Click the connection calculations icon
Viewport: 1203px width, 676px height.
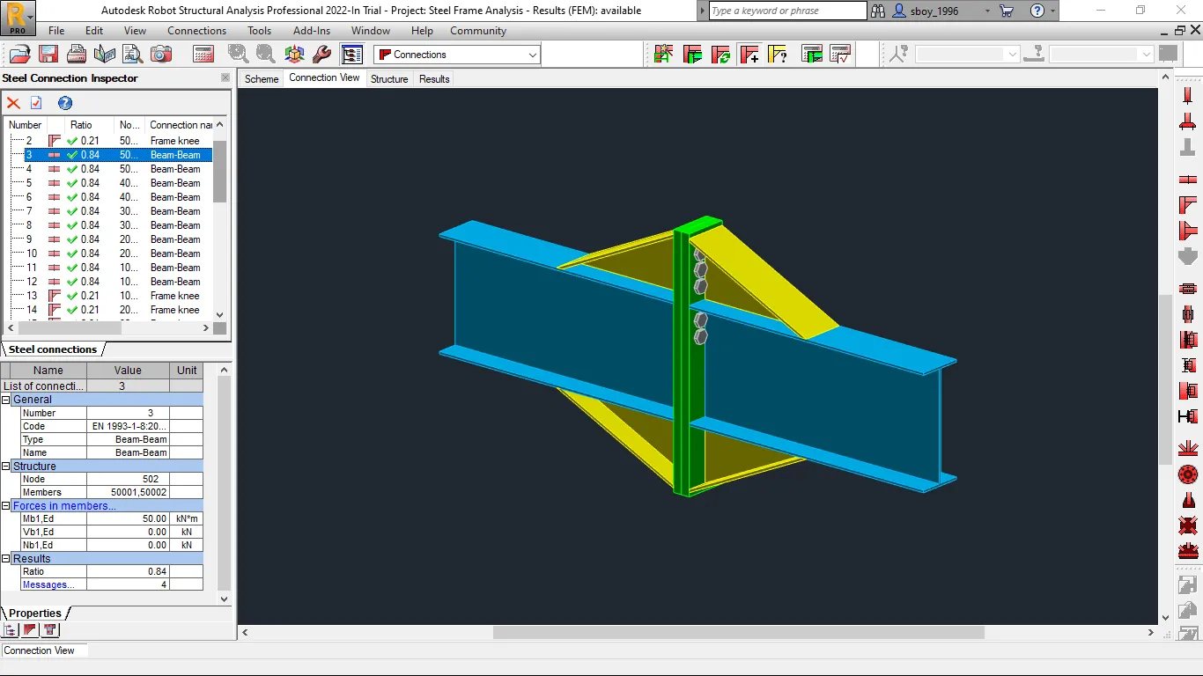812,55
